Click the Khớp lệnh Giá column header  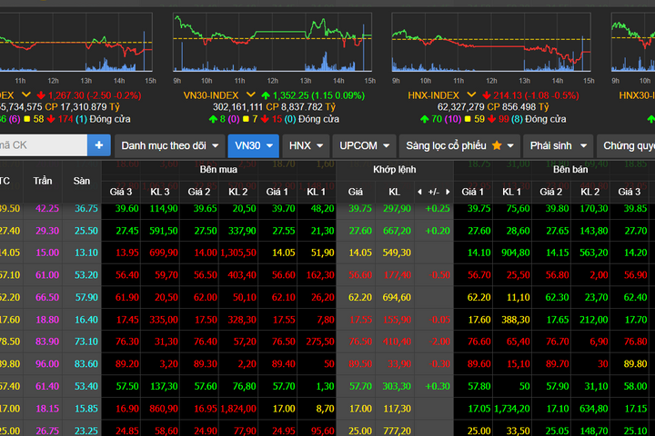pyautogui.click(x=356, y=192)
